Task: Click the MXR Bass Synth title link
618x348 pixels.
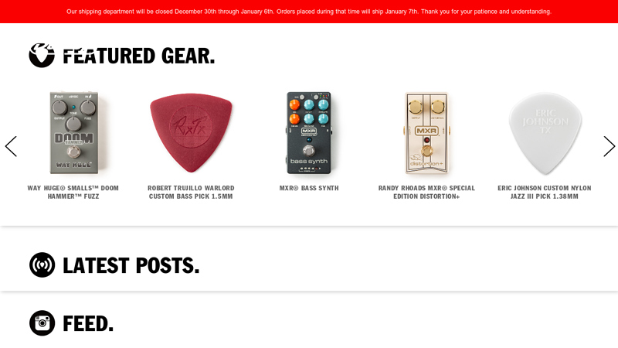Action: tap(309, 188)
